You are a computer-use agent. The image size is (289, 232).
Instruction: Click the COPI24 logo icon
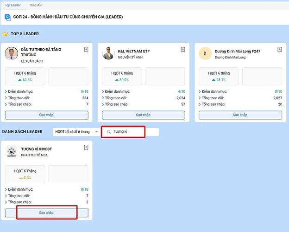click(x=7, y=17)
